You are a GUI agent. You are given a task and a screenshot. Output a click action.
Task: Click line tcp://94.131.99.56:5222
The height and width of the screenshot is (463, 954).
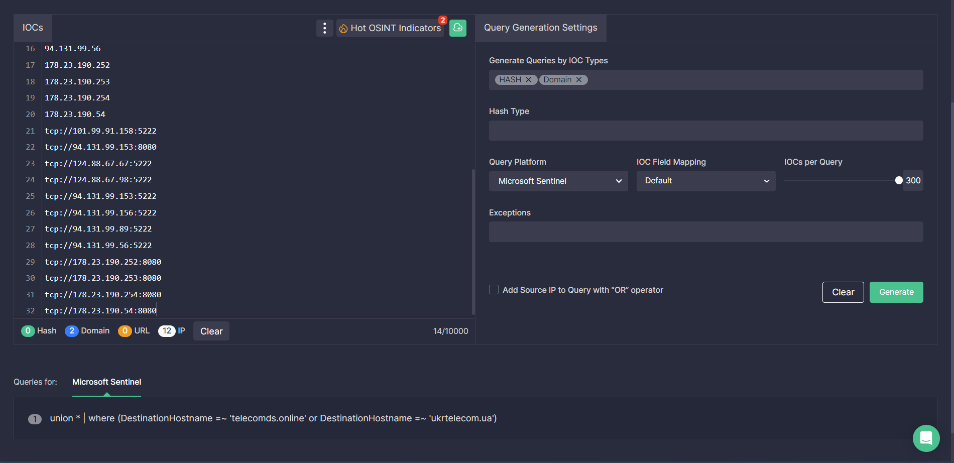pos(98,246)
